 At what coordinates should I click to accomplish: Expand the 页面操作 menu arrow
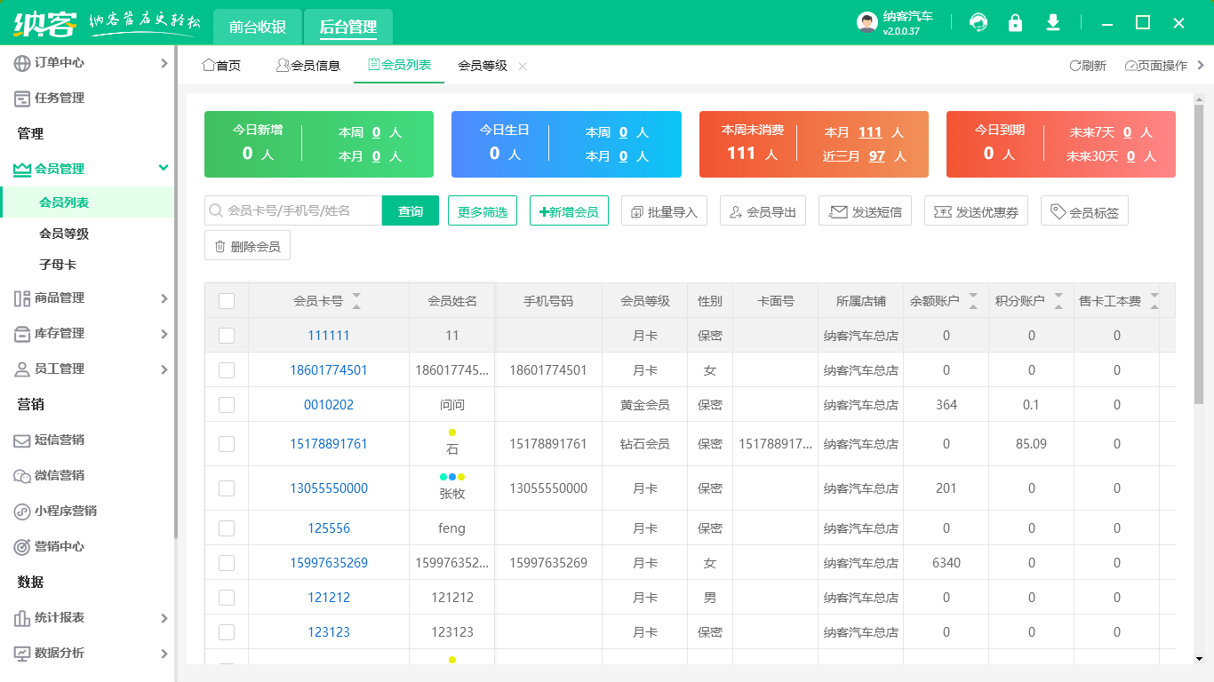1199,65
